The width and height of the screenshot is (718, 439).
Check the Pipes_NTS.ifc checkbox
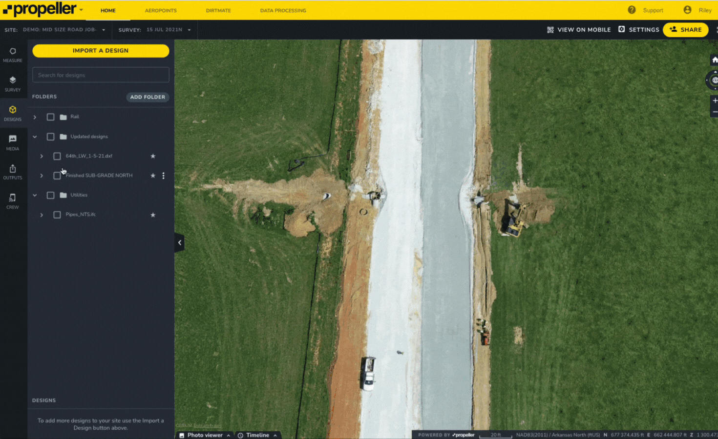click(x=57, y=215)
